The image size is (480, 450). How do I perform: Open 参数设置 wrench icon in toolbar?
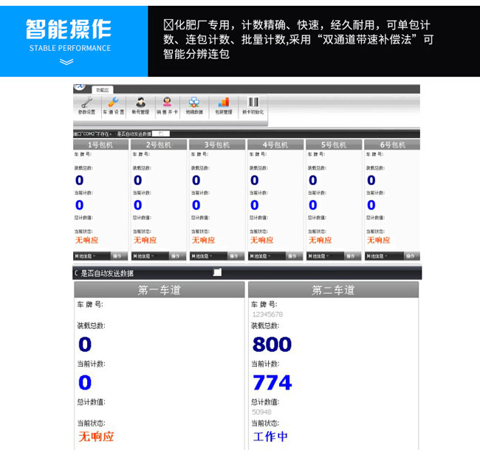coord(86,105)
